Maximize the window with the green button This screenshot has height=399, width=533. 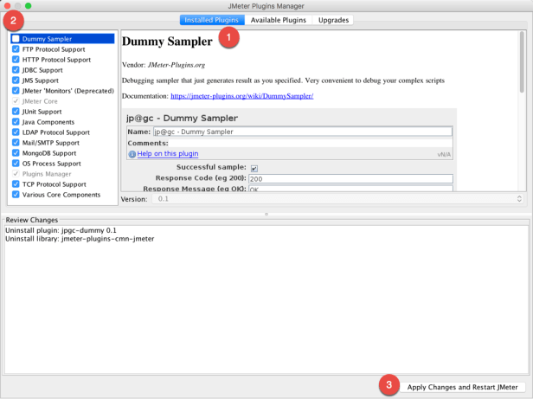click(29, 6)
